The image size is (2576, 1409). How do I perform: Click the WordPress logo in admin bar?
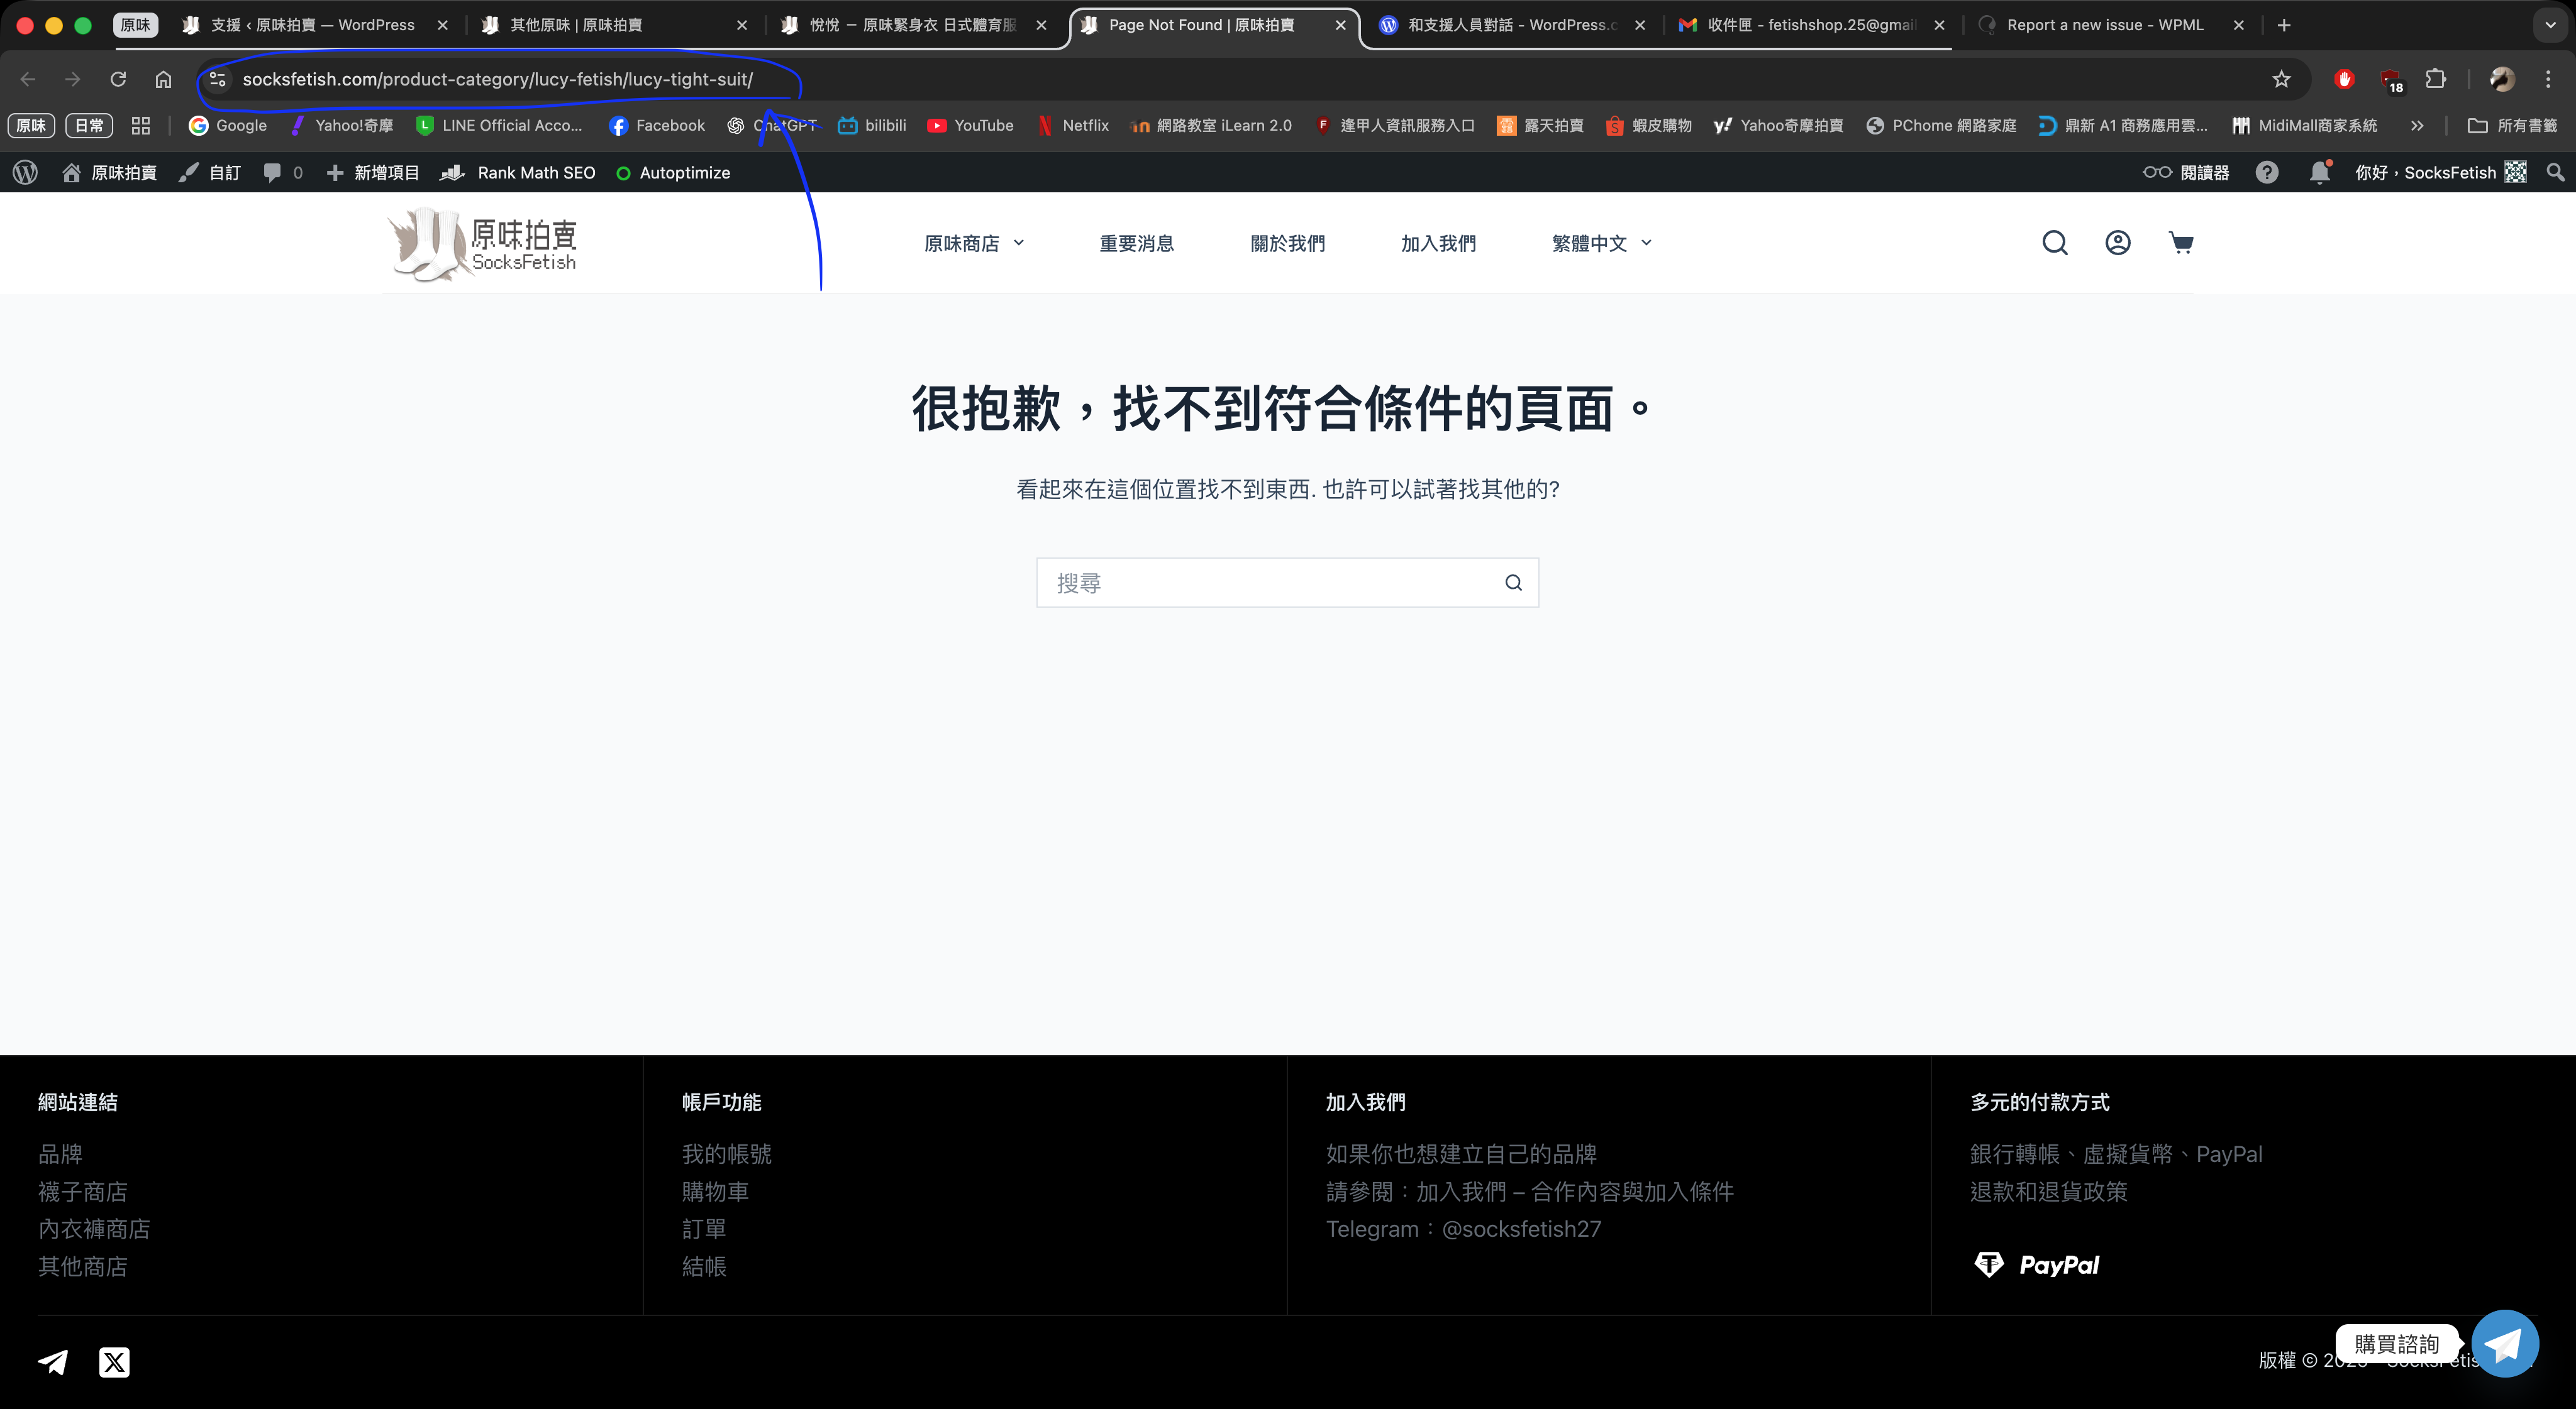pos(25,173)
